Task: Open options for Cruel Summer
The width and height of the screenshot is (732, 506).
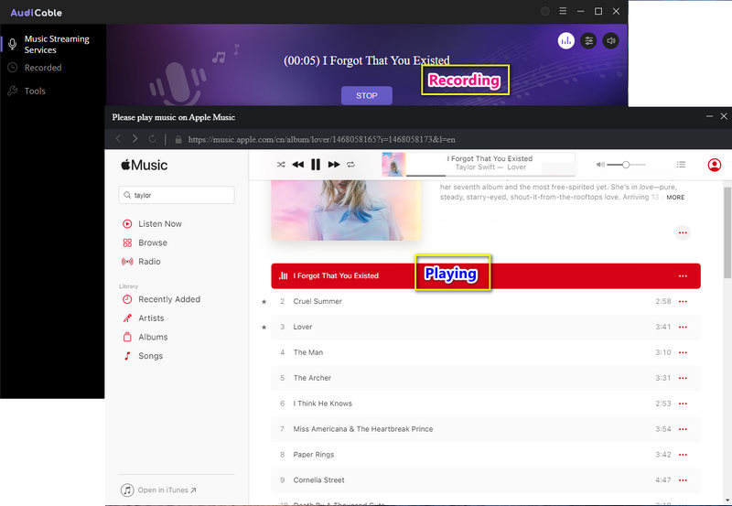Action: (683, 302)
